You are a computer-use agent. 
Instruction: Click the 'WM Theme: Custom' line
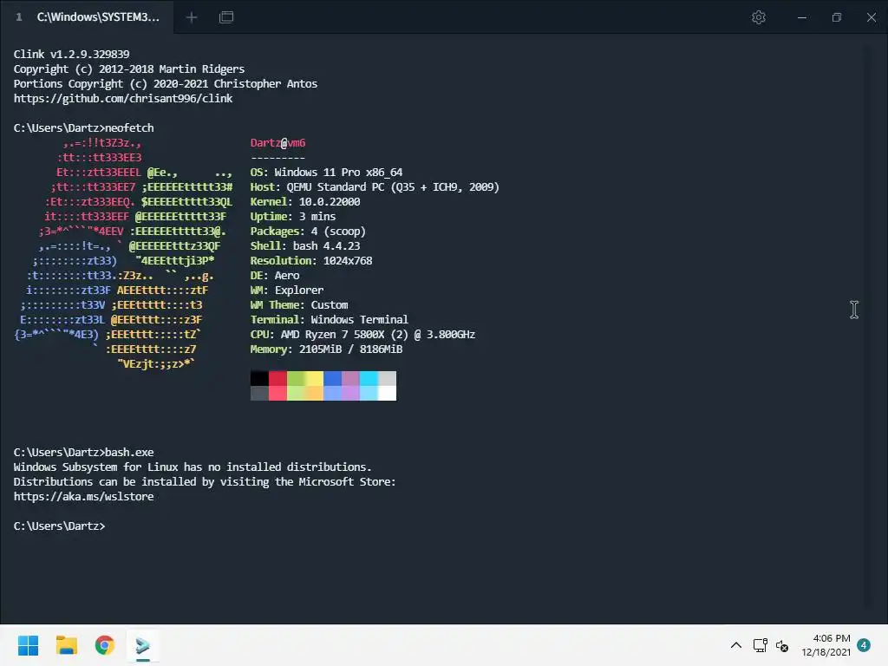click(299, 304)
